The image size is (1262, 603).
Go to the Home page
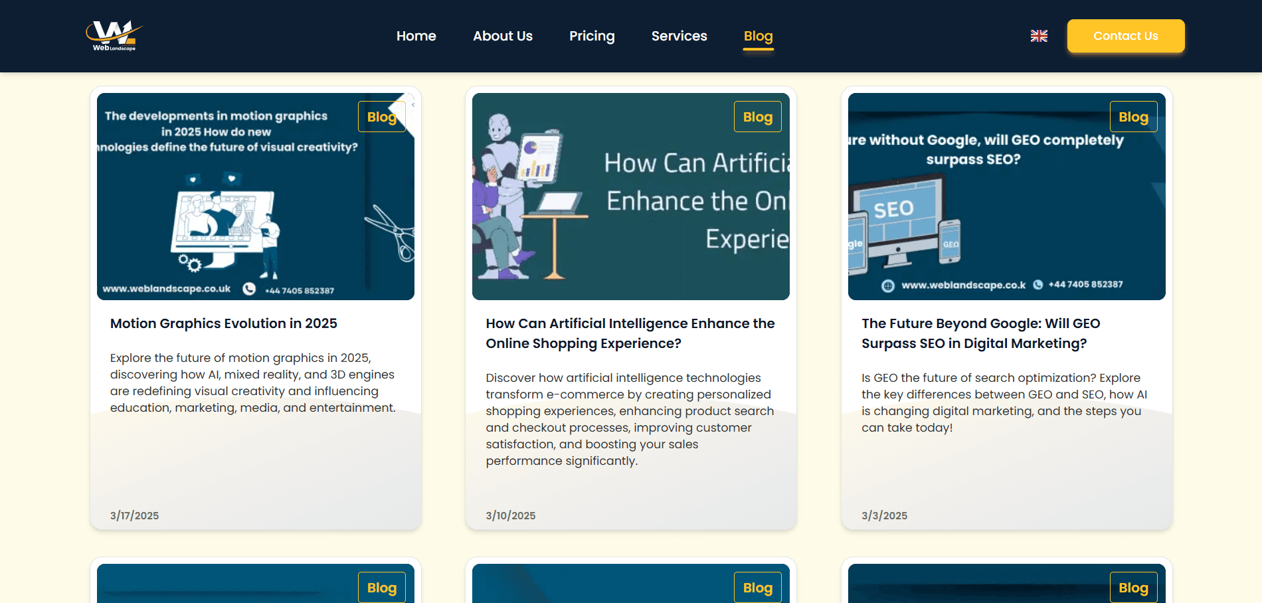(x=416, y=36)
